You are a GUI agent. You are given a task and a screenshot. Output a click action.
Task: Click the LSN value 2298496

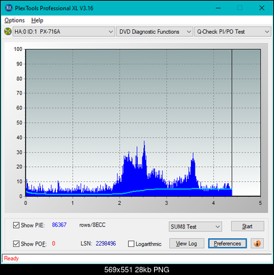pyautogui.click(x=106, y=244)
